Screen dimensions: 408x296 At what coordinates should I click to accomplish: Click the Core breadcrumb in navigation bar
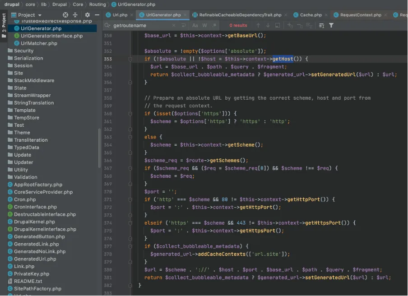click(78, 5)
